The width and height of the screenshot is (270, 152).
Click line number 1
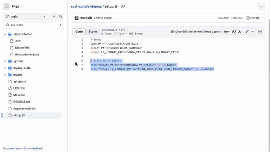[82, 39]
